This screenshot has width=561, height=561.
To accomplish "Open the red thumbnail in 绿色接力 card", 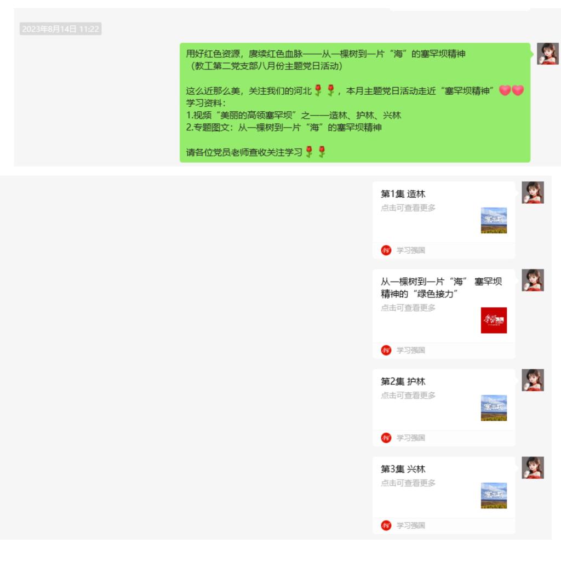I will [x=494, y=320].
